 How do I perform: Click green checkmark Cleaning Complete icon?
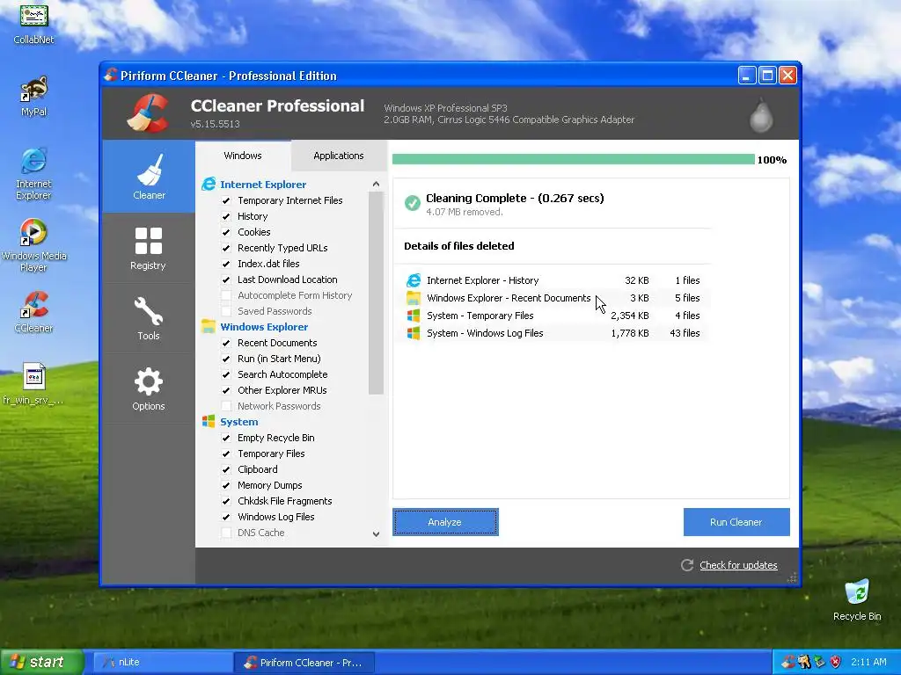point(412,203)
